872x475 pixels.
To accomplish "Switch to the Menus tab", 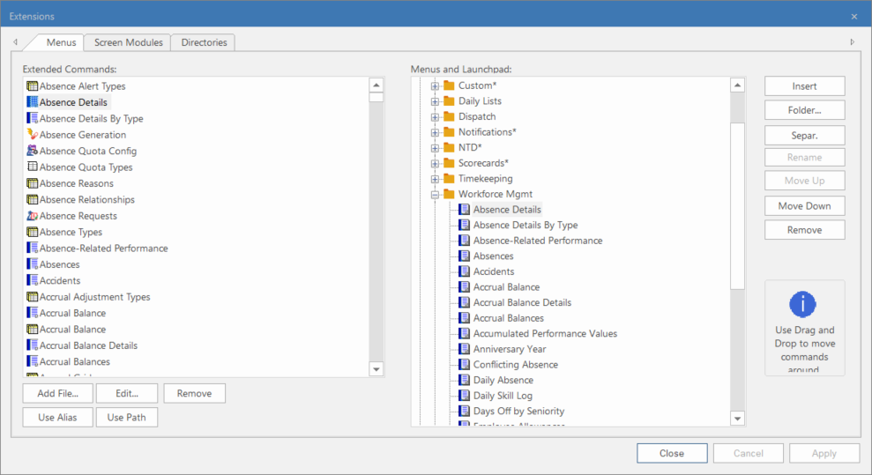I will point(61,42).
